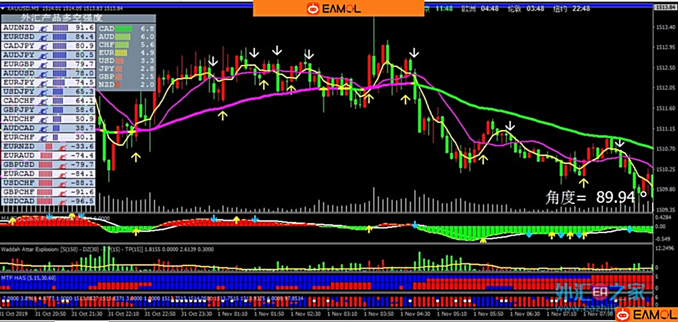Click the blue strength bar in the AUDJPY row

59,55
